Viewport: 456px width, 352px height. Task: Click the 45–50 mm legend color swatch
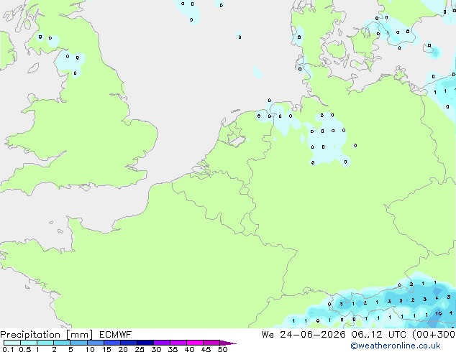pyautogui.click(x=211, y=343)
